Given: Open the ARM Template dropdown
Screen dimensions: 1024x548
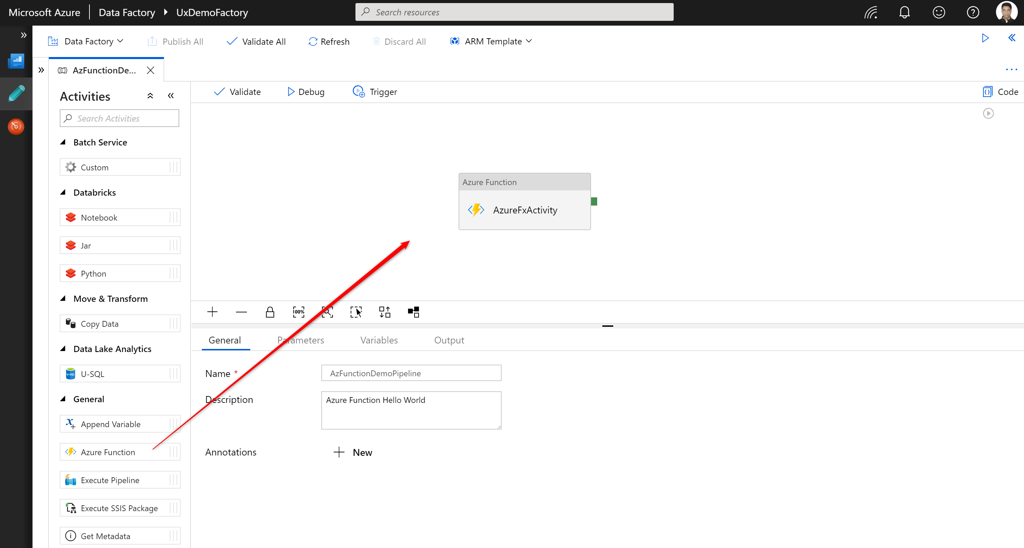Looking at the screenshot, I should click(x=491, y=41).
